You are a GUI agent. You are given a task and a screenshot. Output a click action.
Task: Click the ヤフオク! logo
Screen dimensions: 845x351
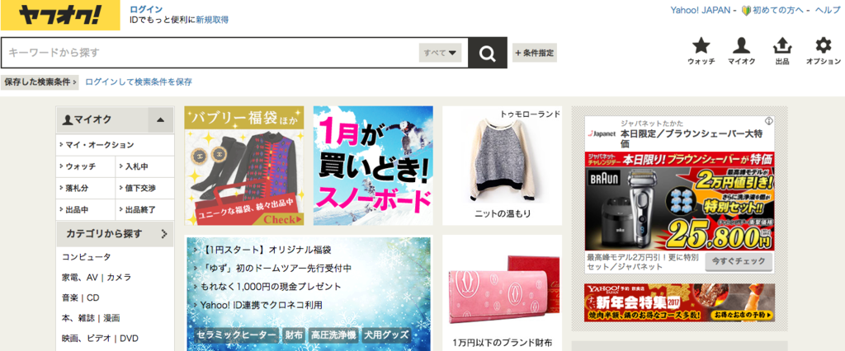(60, 15)
